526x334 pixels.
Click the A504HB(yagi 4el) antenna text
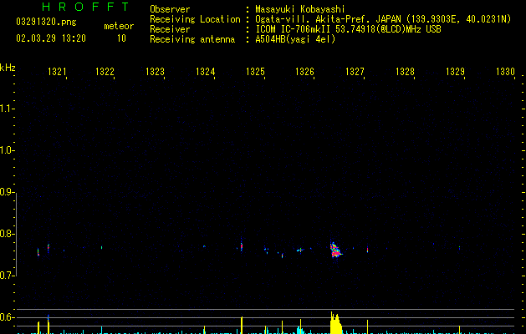295,39
